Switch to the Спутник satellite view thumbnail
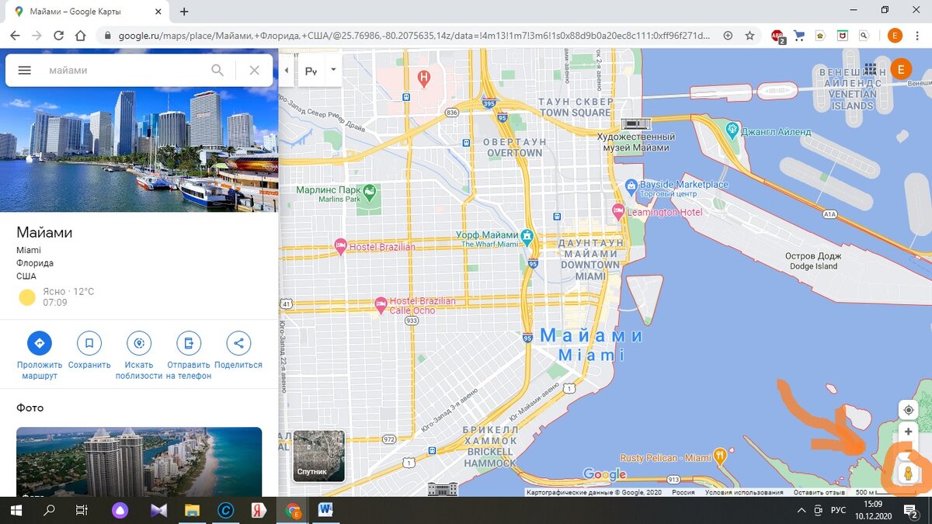 [318, 456]
